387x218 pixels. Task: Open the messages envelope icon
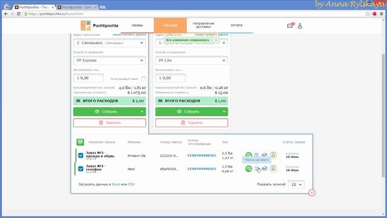coord(290,25)
